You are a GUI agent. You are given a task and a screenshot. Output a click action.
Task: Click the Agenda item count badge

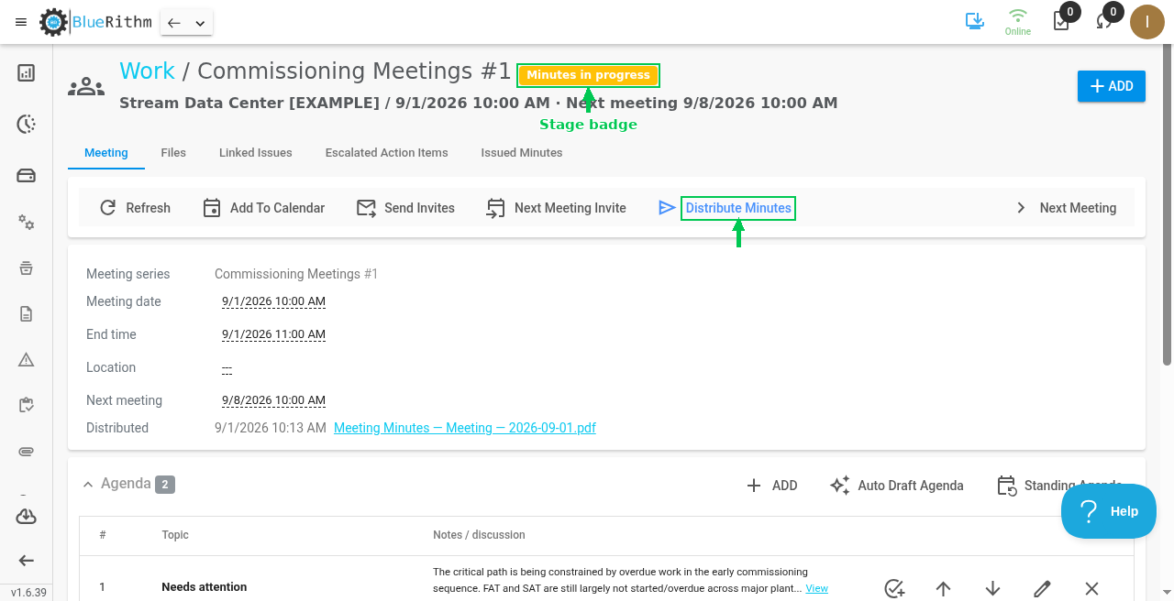coord(165,484)
